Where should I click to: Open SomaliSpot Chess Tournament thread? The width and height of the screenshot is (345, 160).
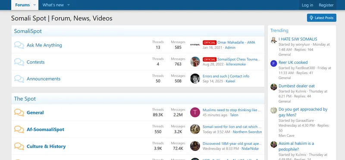click(x=239, y=60)
